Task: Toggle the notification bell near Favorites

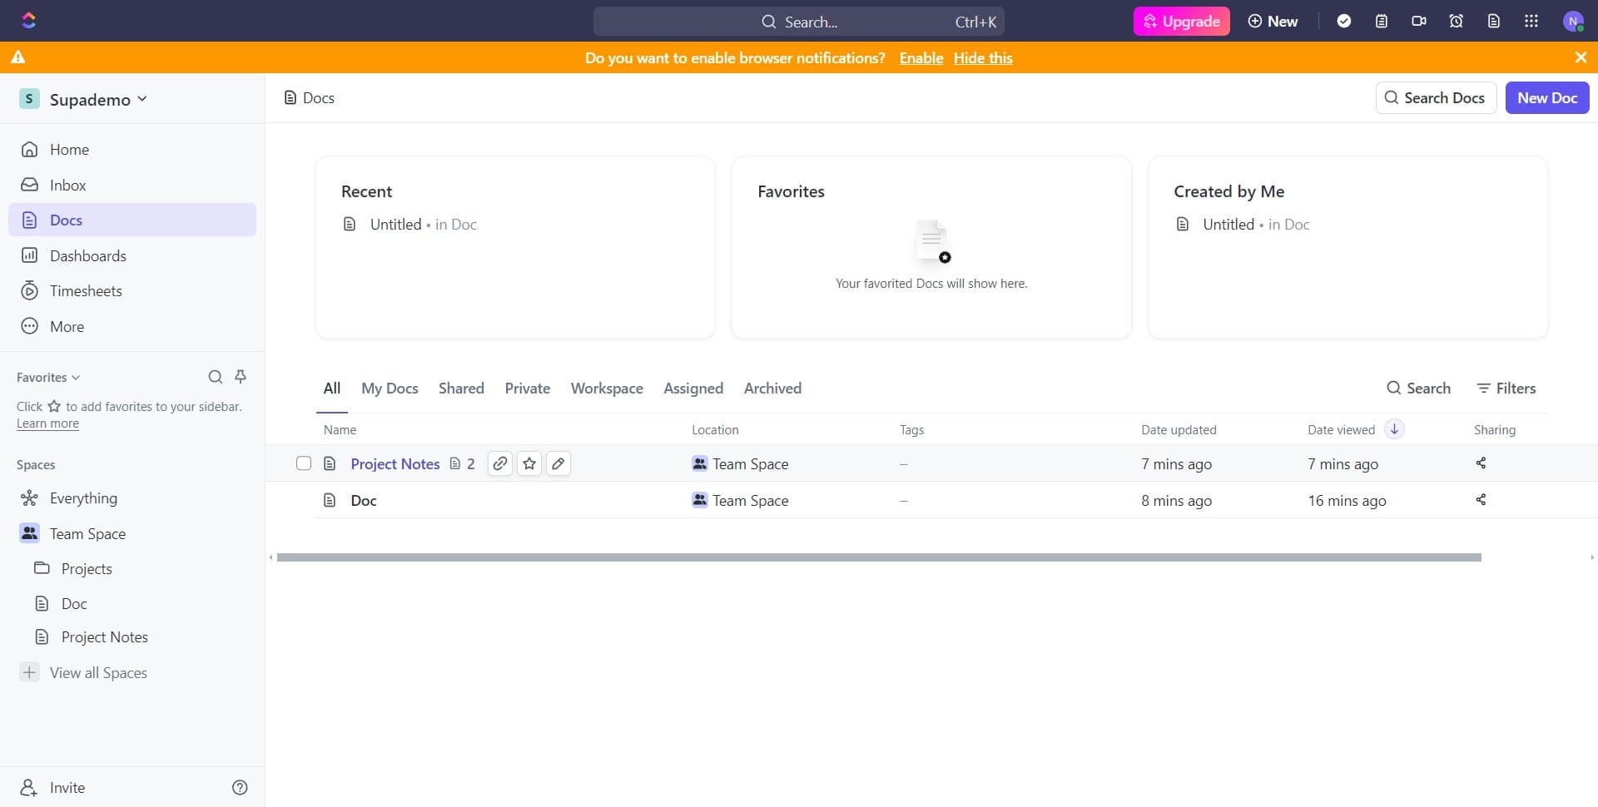Action: coord(241,376)
